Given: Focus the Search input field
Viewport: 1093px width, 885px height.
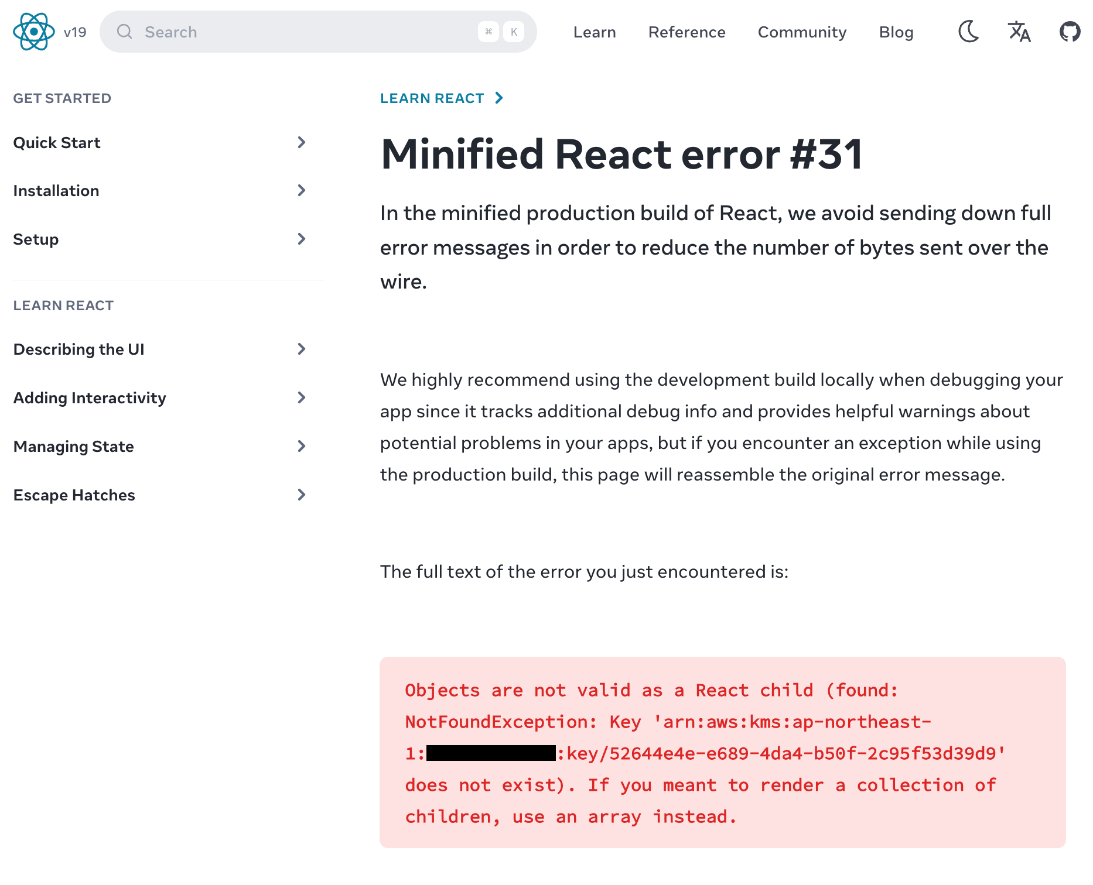Looking at the screenshot, I should [x=318, y=32].
